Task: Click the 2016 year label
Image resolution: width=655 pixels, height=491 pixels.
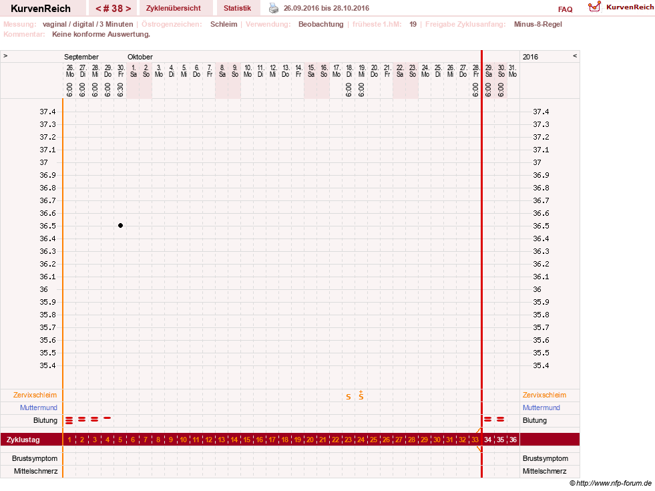Action: pos(531,57)
